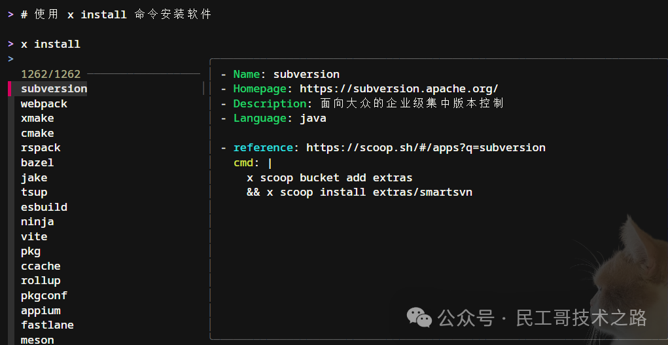Pick ninja in the package list
This screenshot has width=668, height=345.
(37, 222)
